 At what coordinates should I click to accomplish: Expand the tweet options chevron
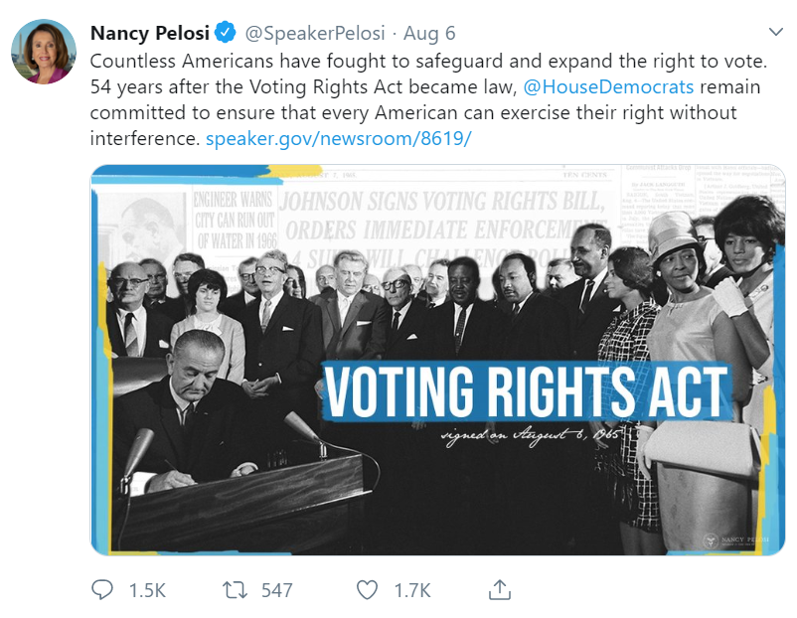pyautogui.click(x=776, y=32)
